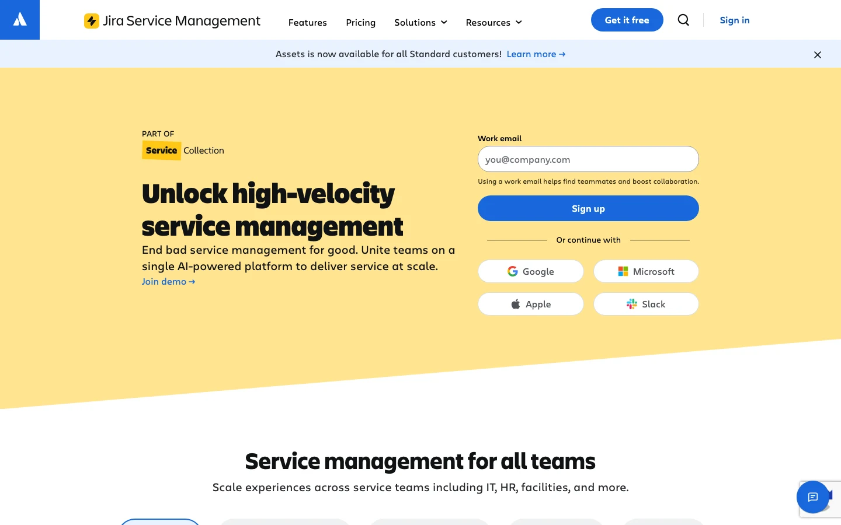This screenshot has height=525, width=841.
Task: Open the Join demo link
Action: pyautogui.click(x=168, y=281)
